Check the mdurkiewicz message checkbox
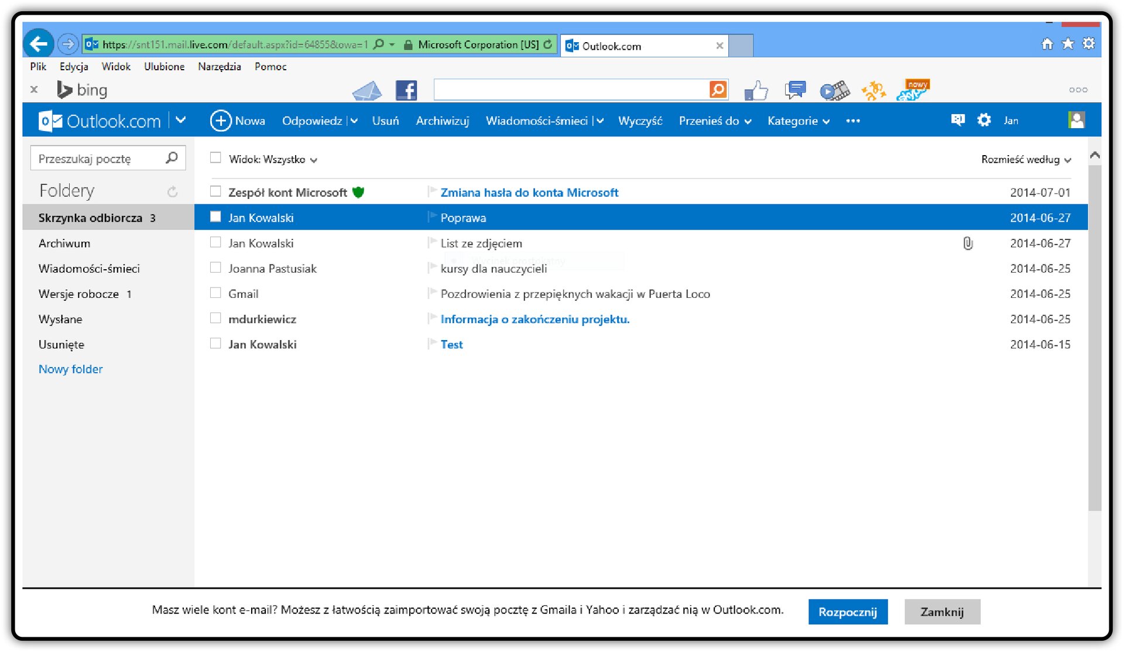The width and height of the screenshot is (1124, 652). 215,318
